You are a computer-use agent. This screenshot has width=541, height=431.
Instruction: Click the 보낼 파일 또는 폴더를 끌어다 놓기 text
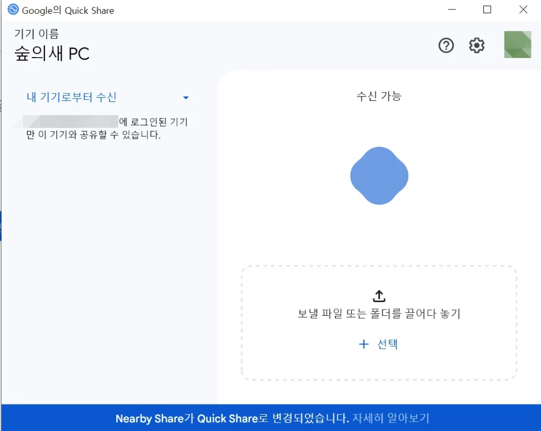(x=379, y=314)
